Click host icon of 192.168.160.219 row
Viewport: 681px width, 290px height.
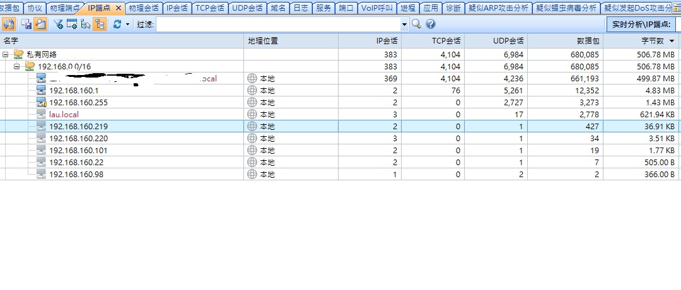[41, 126]
